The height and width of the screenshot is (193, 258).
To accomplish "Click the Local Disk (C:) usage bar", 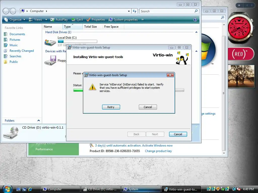I will 77,41.
